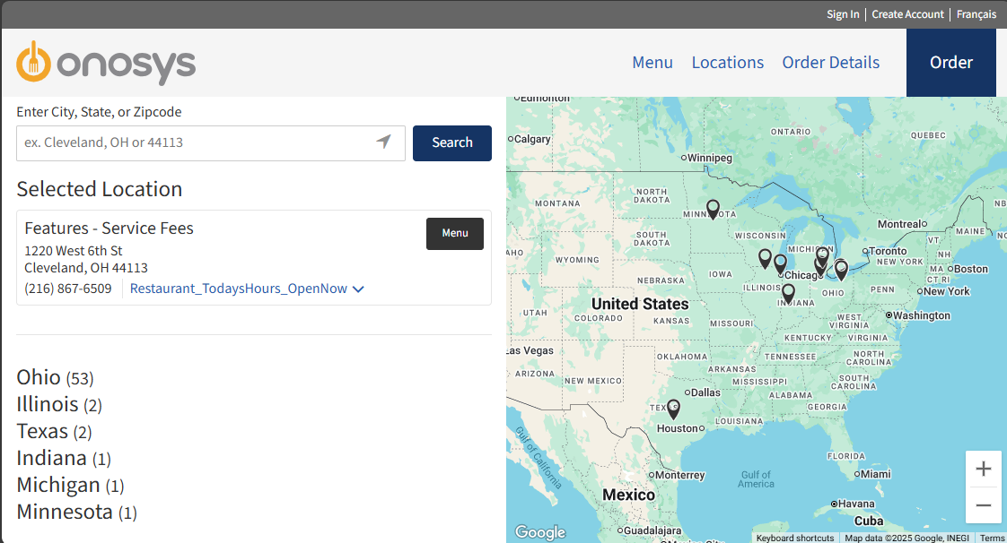Select the map marker near Houston, Texas

pos(673,409)
